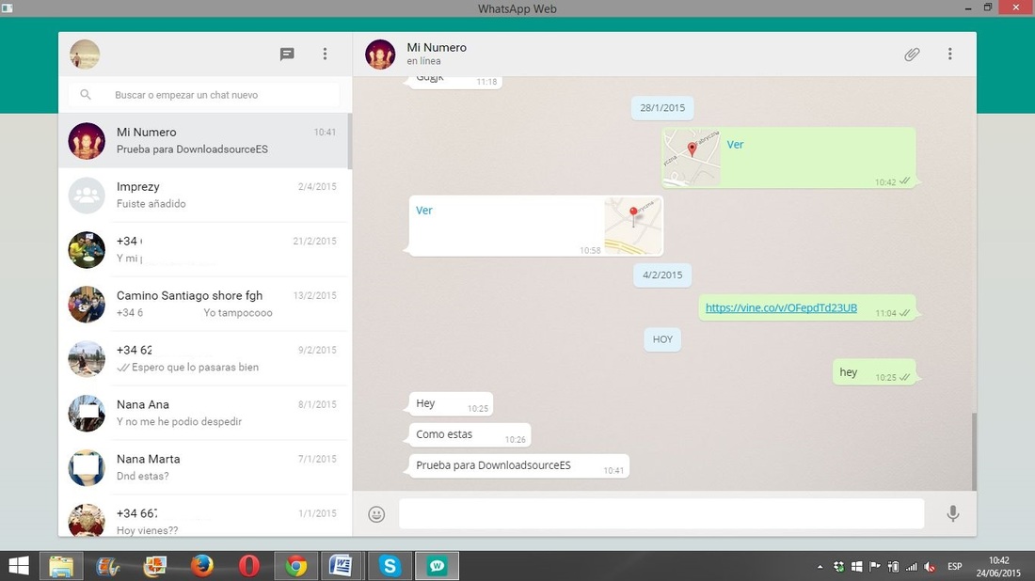Viewport: 1035px width, 581px height.
Task: Click the search or start new chat field
Action: click(204, 95)
